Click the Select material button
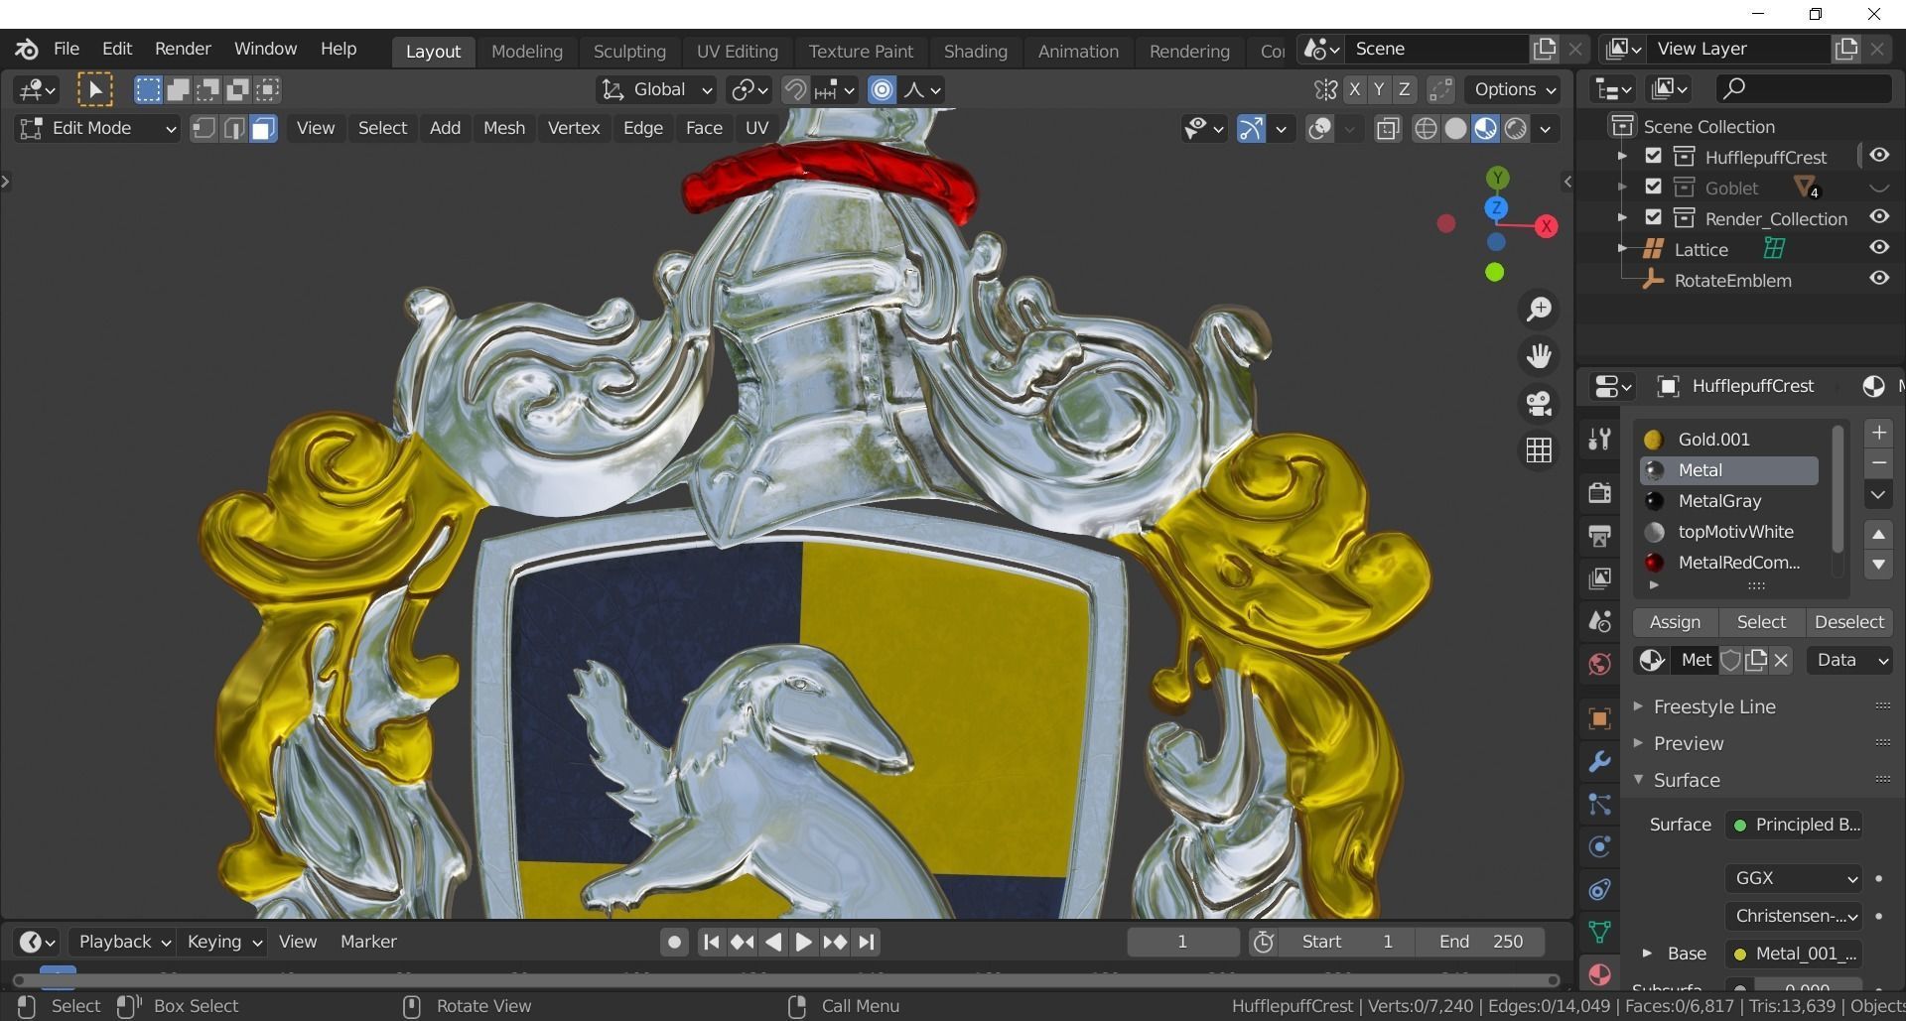The image size is (1906, 1021). 1761,622
